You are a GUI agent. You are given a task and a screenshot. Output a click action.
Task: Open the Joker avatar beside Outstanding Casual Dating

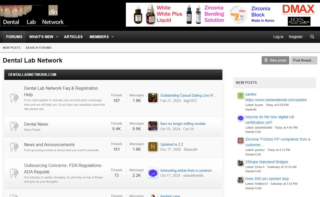(153, 98)
